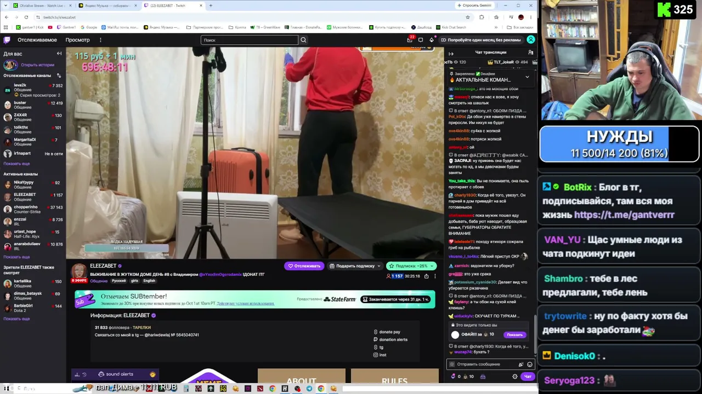Viewport: 702px width, 394px height.
Task: Switch to the Яндекс Музыка browser tab
Action: pos(107,5)
